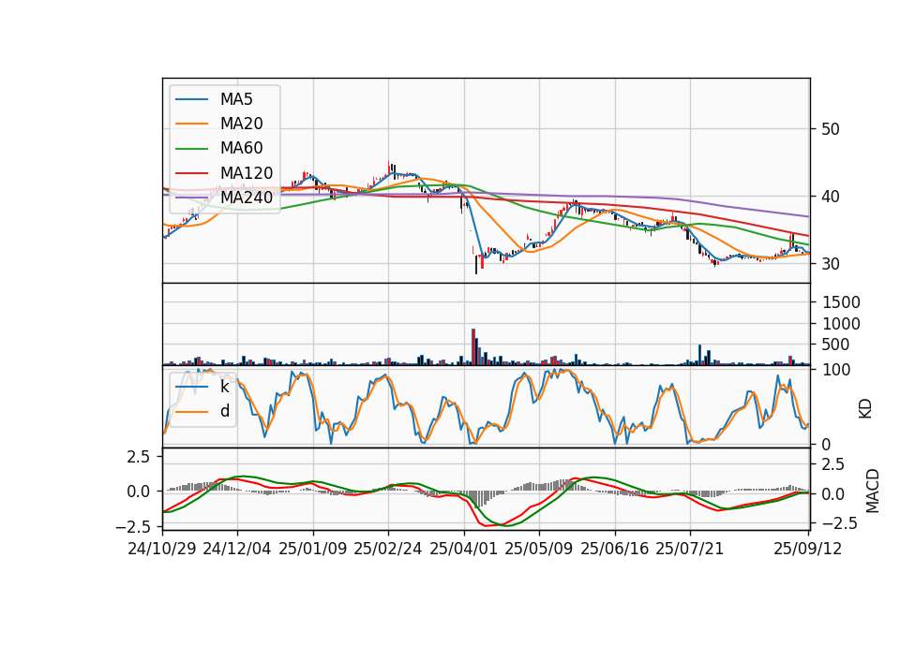
Task: Click the MACD axis title
Action: pyautogui.click(x=873, y=492)
